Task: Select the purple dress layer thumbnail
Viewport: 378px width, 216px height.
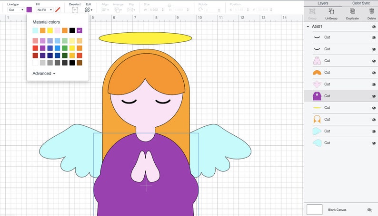Action: pos(317,96)
